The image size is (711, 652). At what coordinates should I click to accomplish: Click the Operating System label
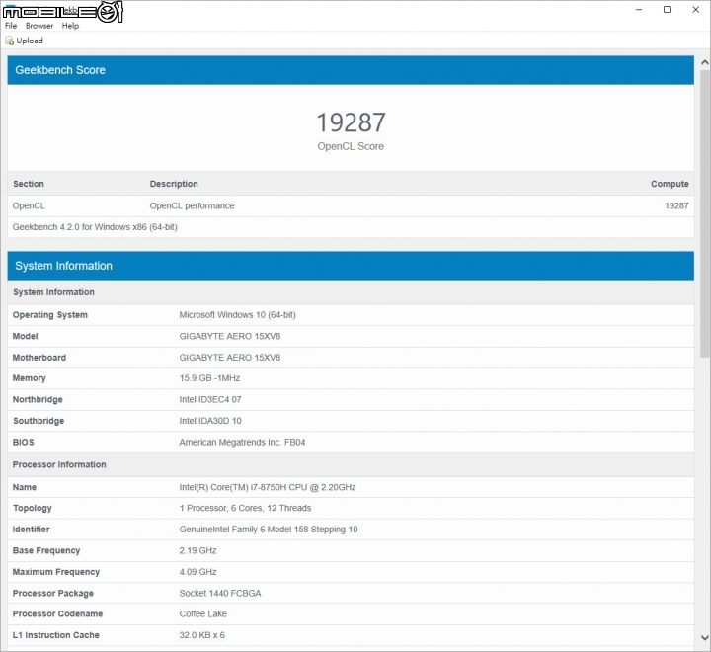[50, 315]
